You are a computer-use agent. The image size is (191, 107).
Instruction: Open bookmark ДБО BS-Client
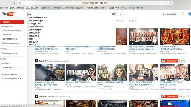point(32,8)
